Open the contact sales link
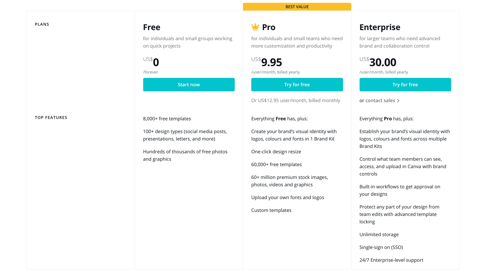The image size is (486, 279). click(x=380, y=100)
